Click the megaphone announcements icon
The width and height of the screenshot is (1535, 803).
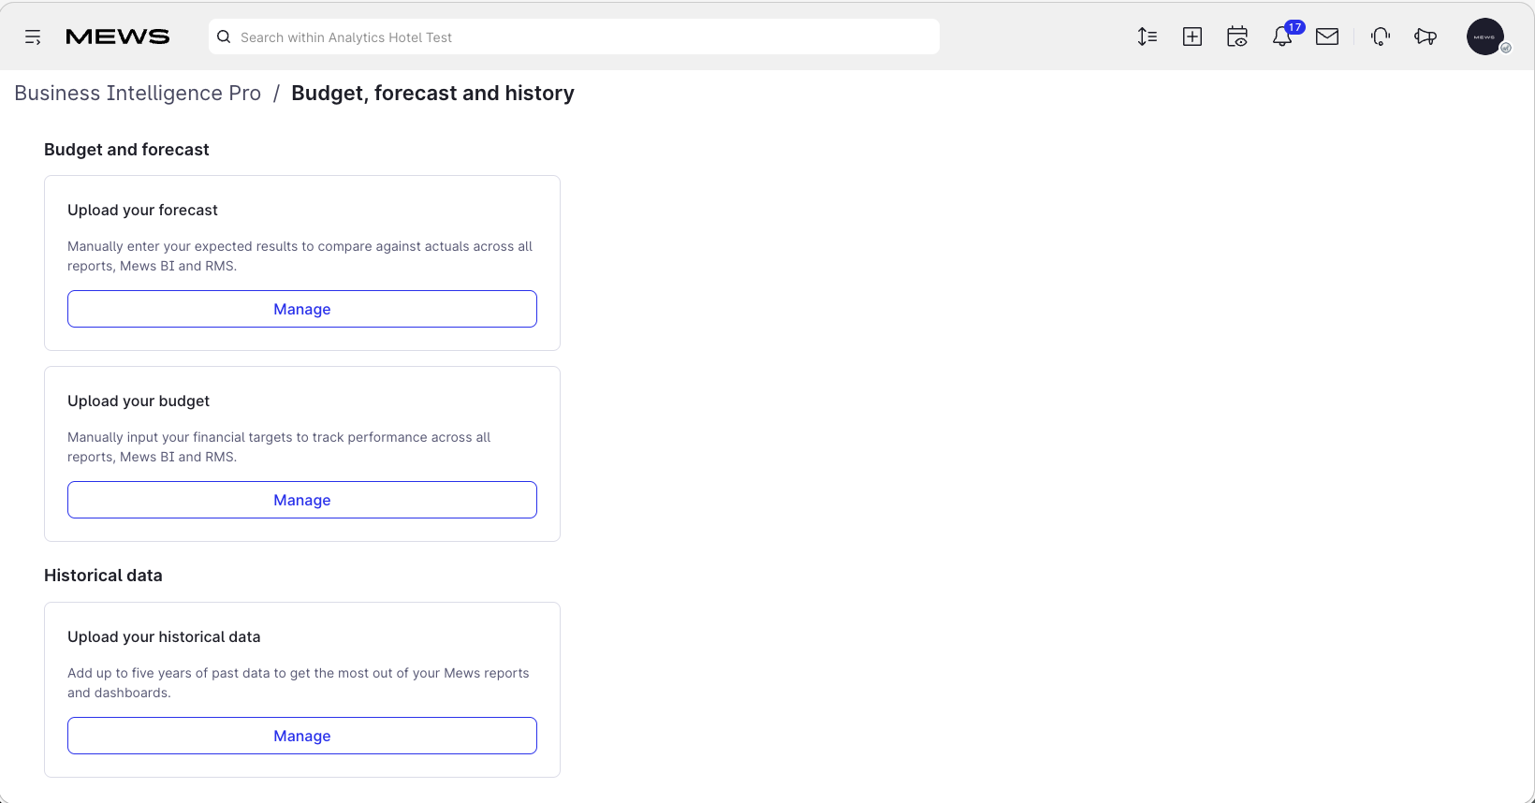point(1425,36)
